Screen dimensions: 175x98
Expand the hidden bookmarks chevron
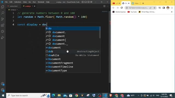[x=172, y=12]
